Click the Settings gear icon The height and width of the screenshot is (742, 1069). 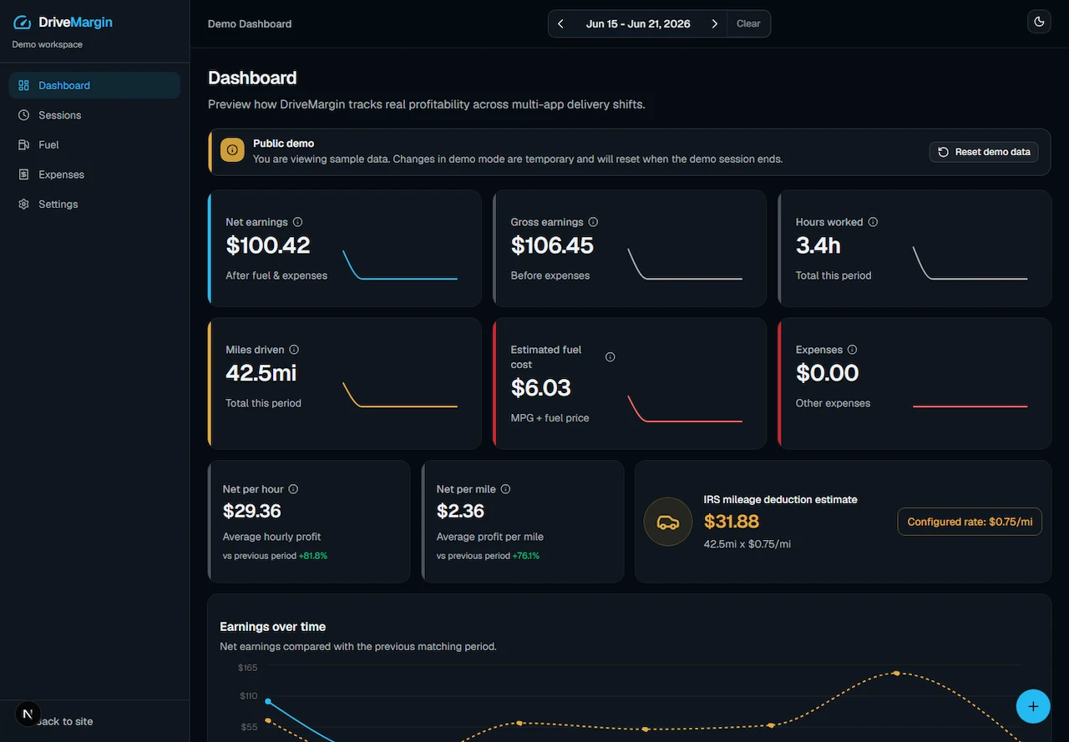pos(23,204)
